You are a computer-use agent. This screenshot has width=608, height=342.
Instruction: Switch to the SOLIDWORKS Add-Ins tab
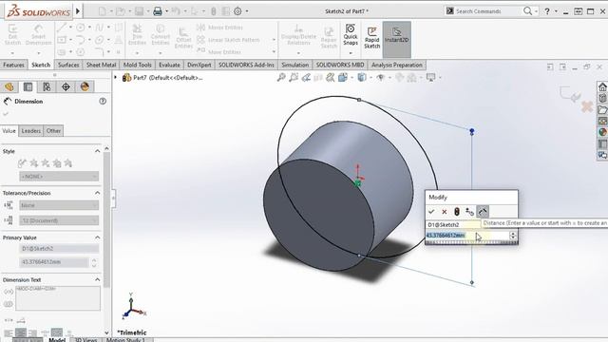point(246,65)
